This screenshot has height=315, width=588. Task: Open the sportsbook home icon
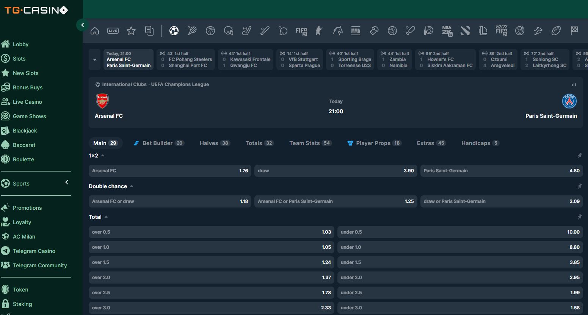click(95, 31)
